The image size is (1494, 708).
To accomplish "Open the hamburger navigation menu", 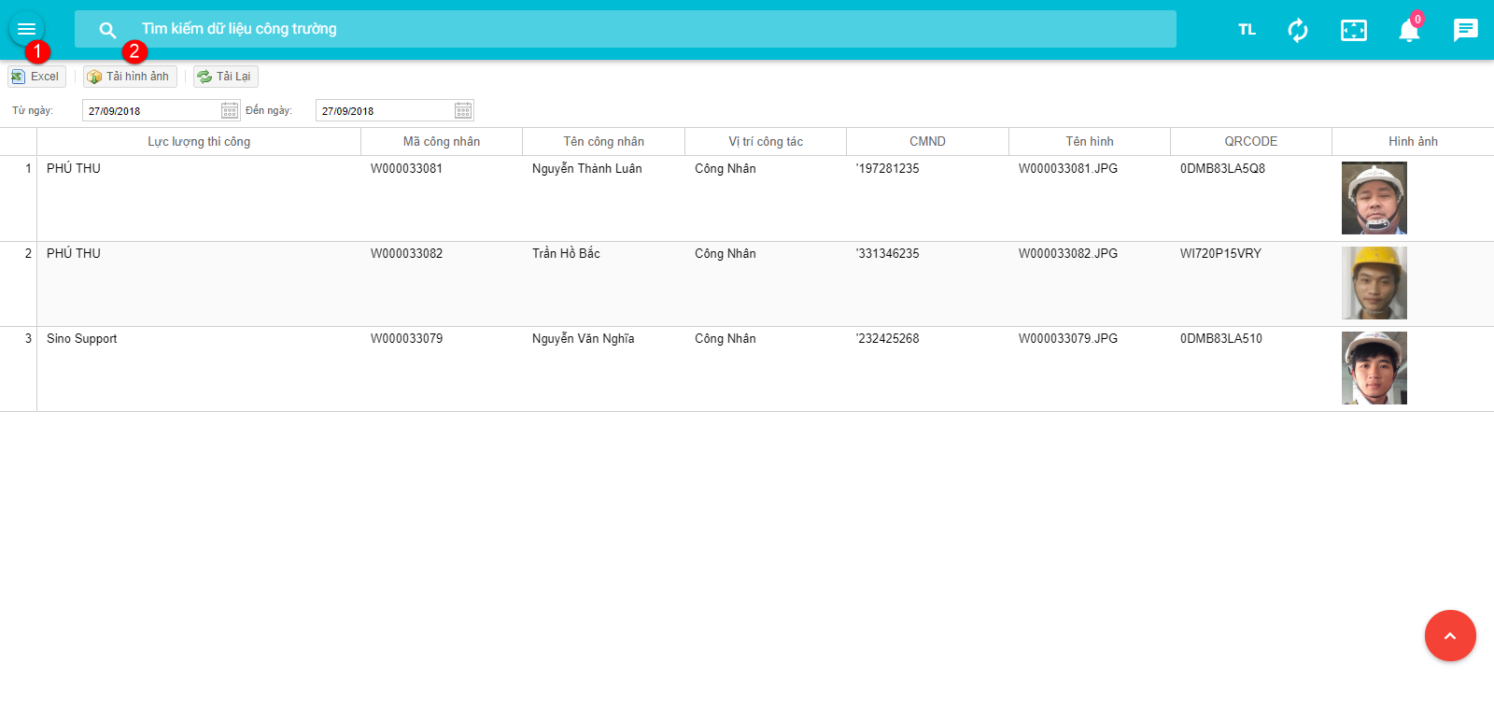I will point(26,29).
